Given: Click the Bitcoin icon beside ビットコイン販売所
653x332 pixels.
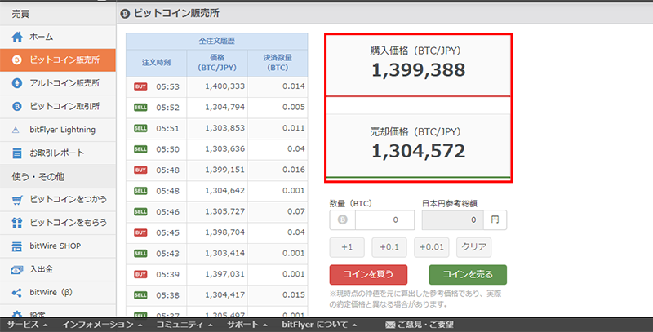Looking at the screenshot, I should tap(16, 60).
